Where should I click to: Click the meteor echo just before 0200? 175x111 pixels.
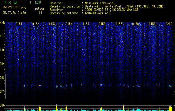point(170,86)
